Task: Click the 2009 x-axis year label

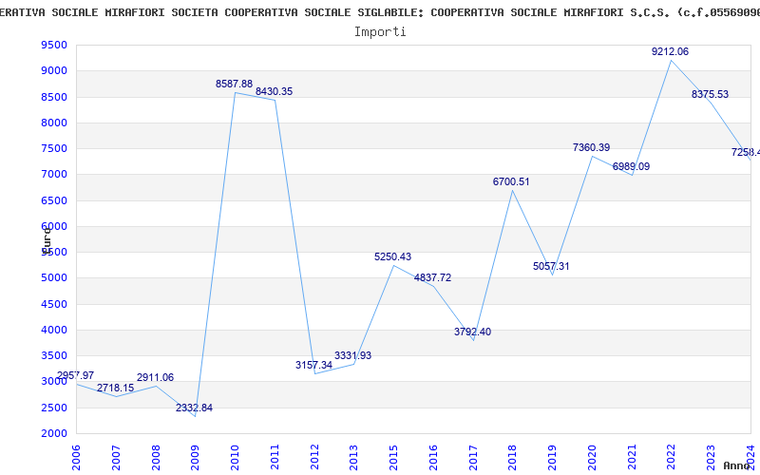Action: (x=196, y=458)
